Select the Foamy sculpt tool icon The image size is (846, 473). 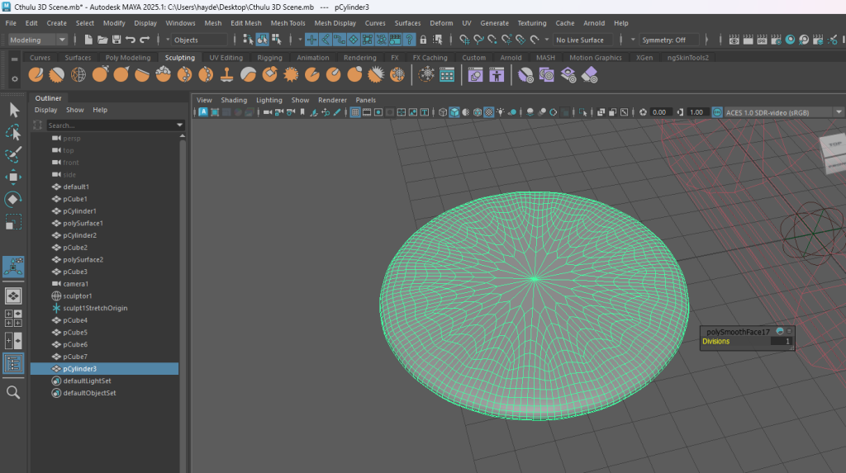click(x=163, y=74)
